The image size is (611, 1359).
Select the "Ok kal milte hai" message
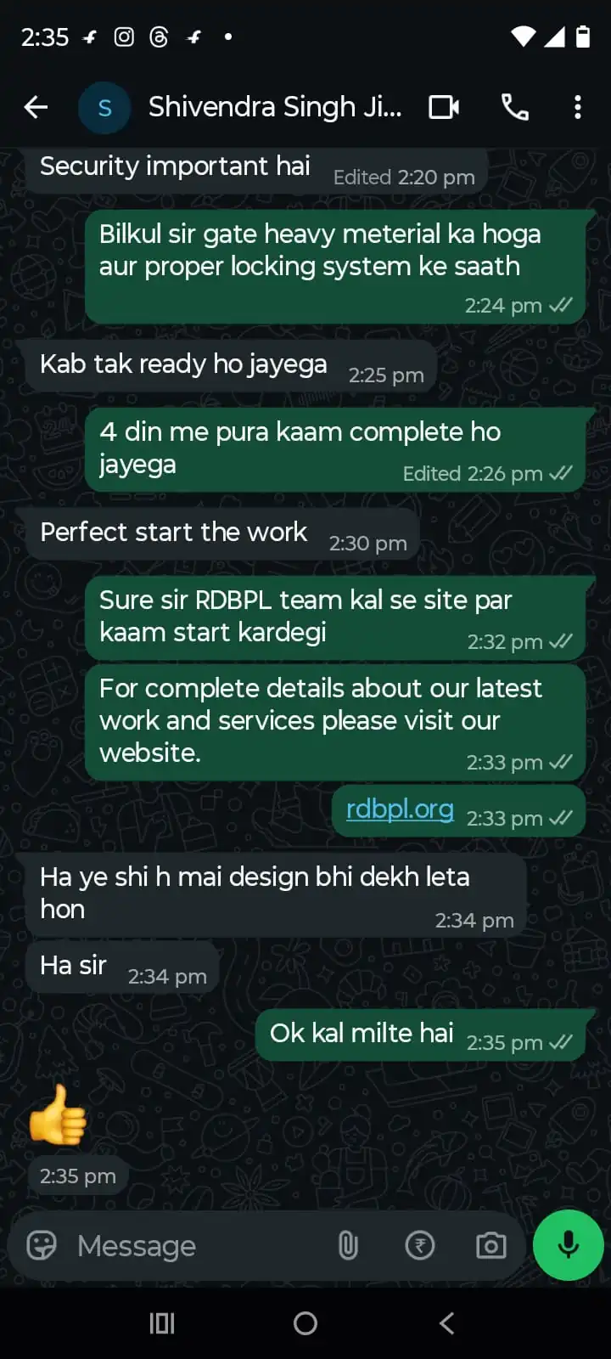[x=422, y=1035]
